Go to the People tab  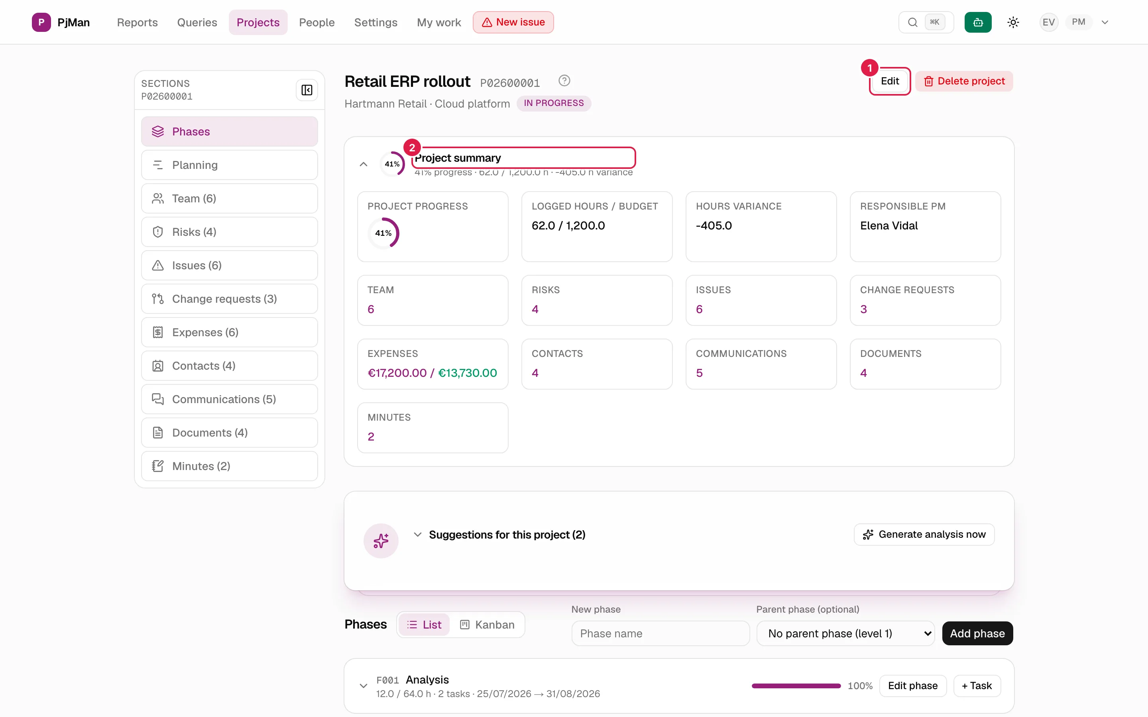click(x=317, y=22)
